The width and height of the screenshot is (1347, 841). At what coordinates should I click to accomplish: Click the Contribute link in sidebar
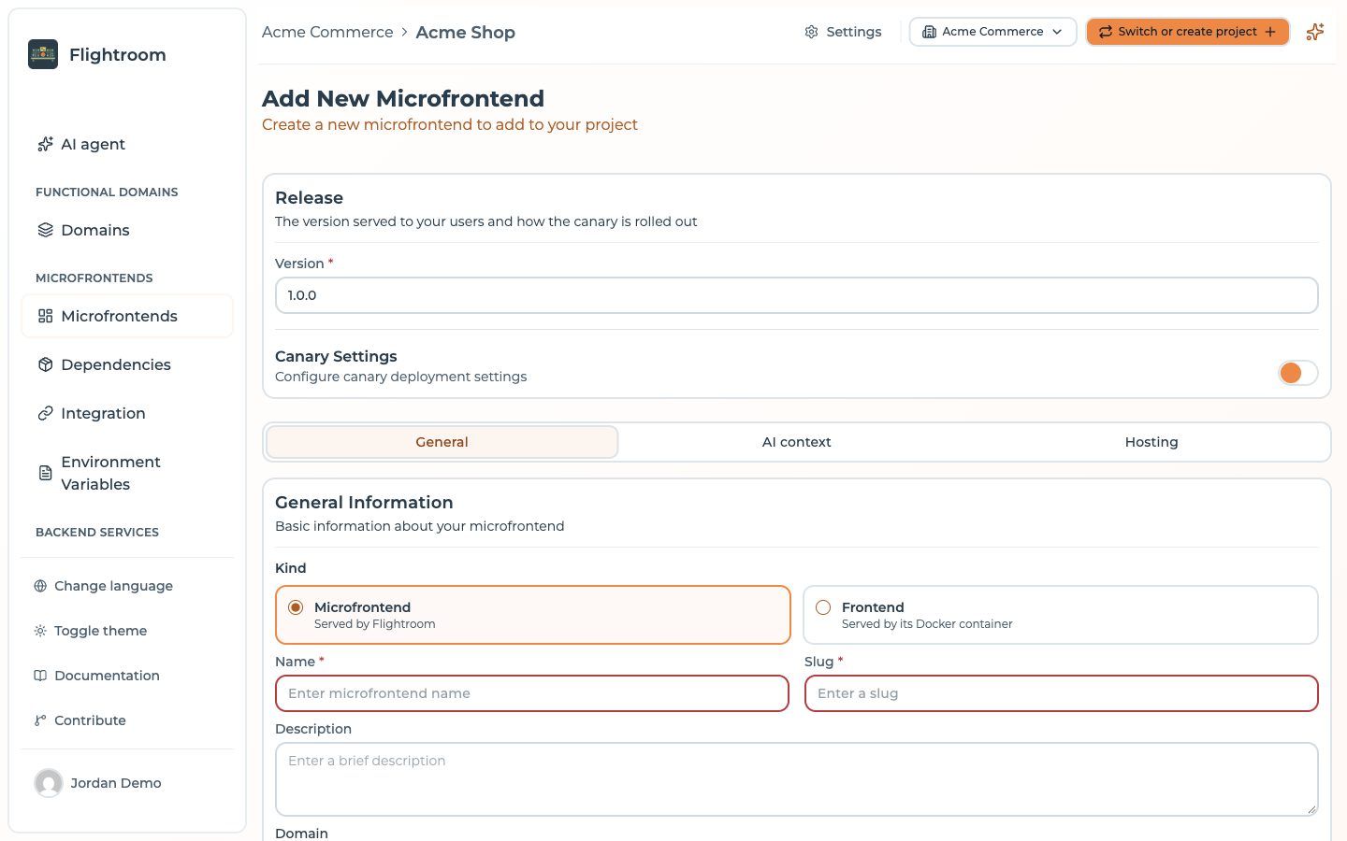coord(80,720)
